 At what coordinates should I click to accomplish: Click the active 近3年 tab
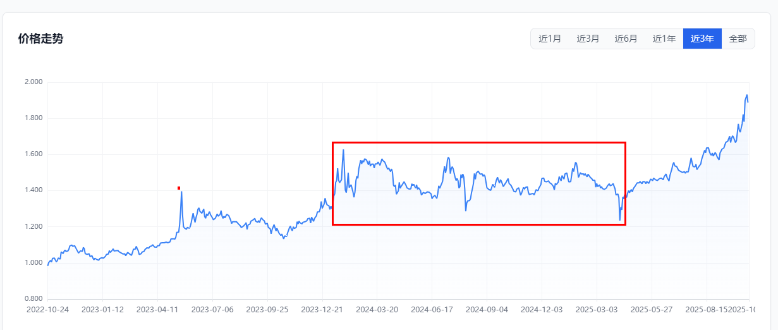[702, 39]
